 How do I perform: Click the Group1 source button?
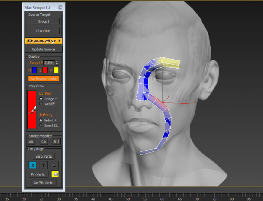44,21
